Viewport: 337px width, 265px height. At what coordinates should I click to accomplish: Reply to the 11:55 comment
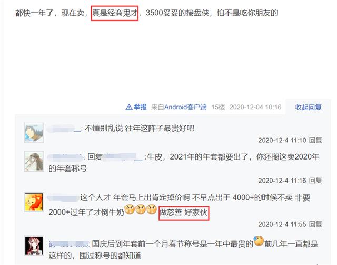click(315, 224)
